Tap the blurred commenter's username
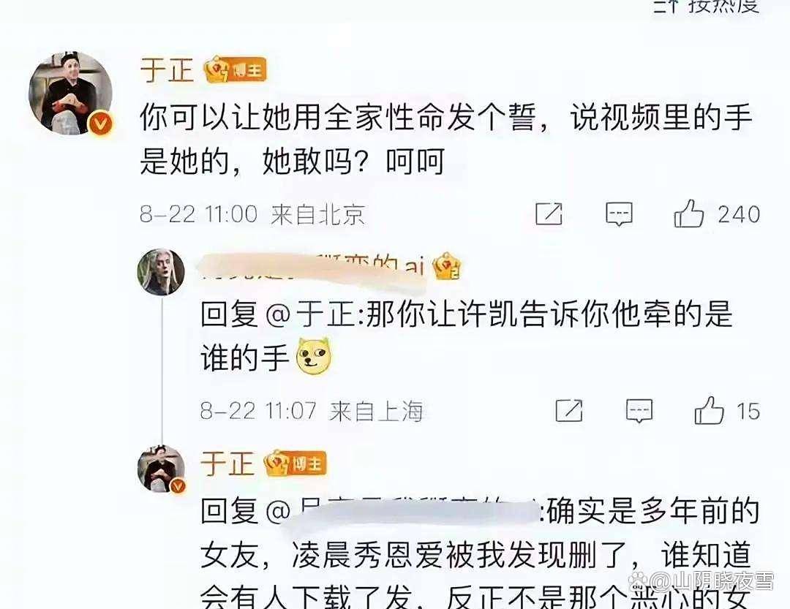 312,267
